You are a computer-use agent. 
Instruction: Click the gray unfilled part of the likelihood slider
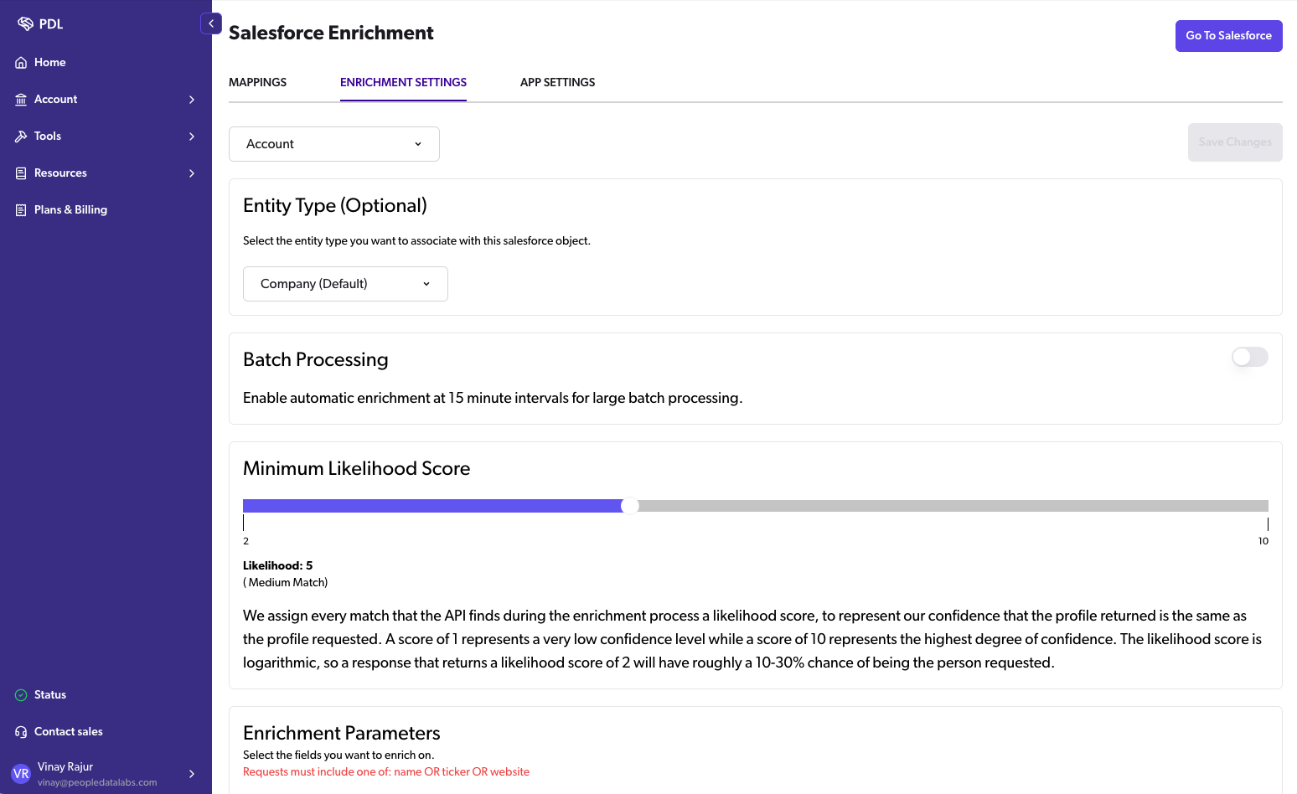click(x=953, y=506)
